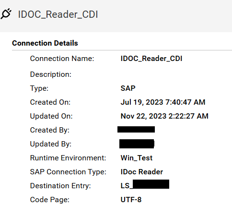Select the IDoc Reader connection type value
Screen dimensions: 232x218
[x=142, y=172]
